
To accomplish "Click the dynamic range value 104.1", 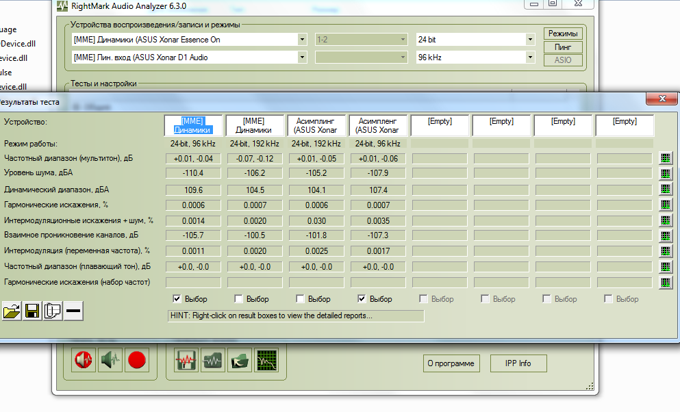I will point(316,190).
